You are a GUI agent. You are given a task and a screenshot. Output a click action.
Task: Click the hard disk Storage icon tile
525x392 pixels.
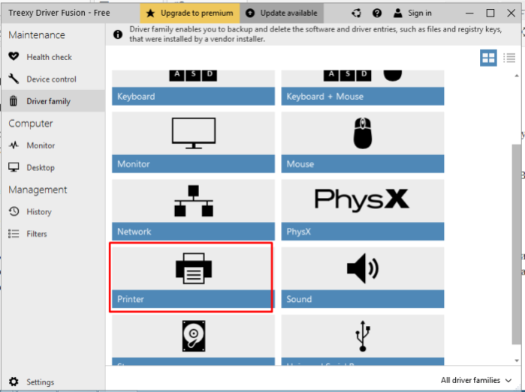[x=194, y=336]
